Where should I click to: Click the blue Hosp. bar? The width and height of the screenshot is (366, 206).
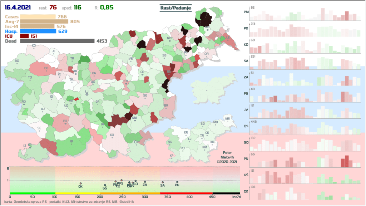38,31
